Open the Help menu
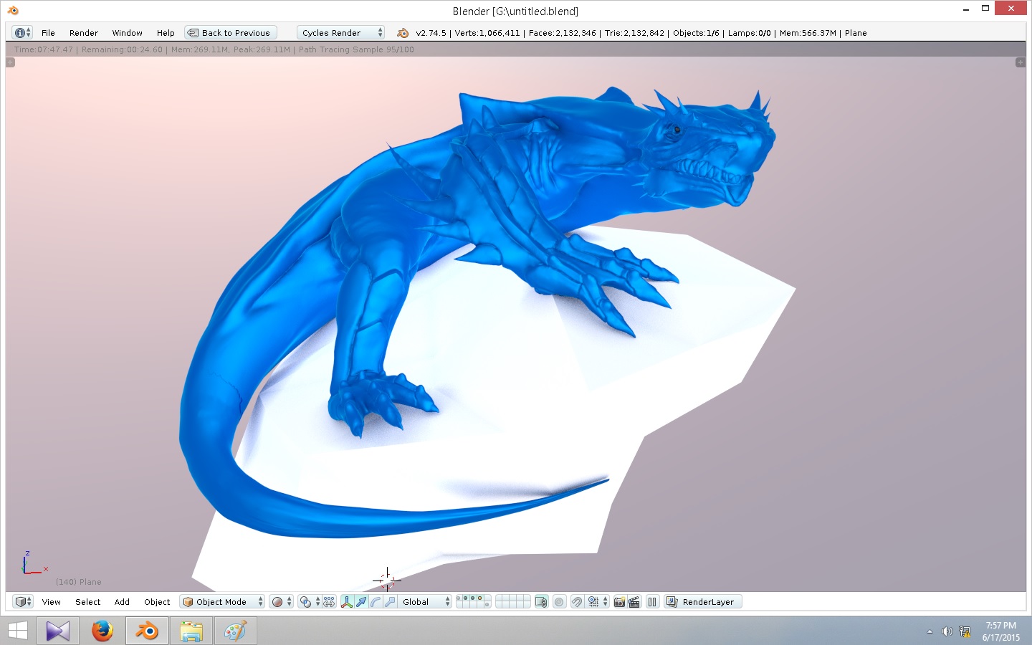This screenshot has height=645, width=1032. click(166, 33)
